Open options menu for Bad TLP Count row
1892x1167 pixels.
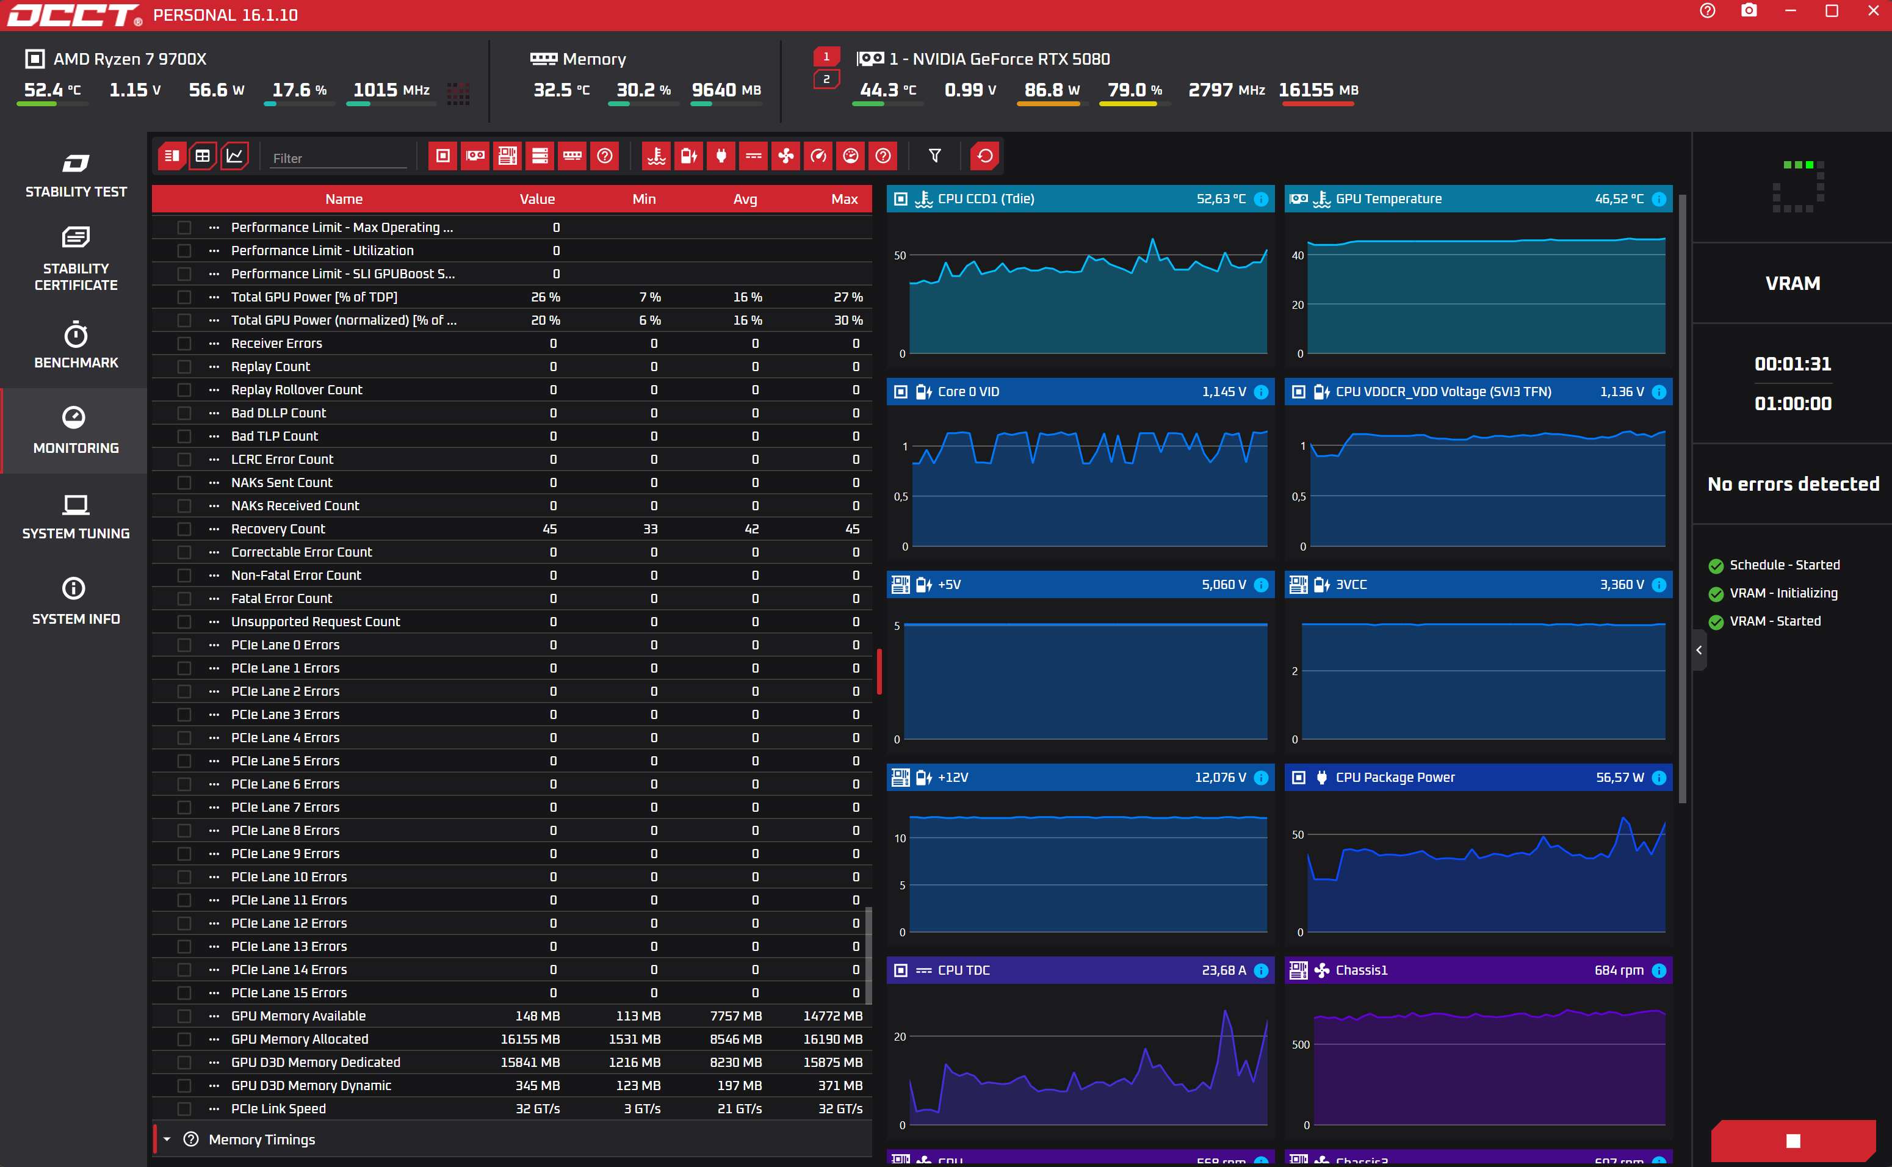click(214, 436)
